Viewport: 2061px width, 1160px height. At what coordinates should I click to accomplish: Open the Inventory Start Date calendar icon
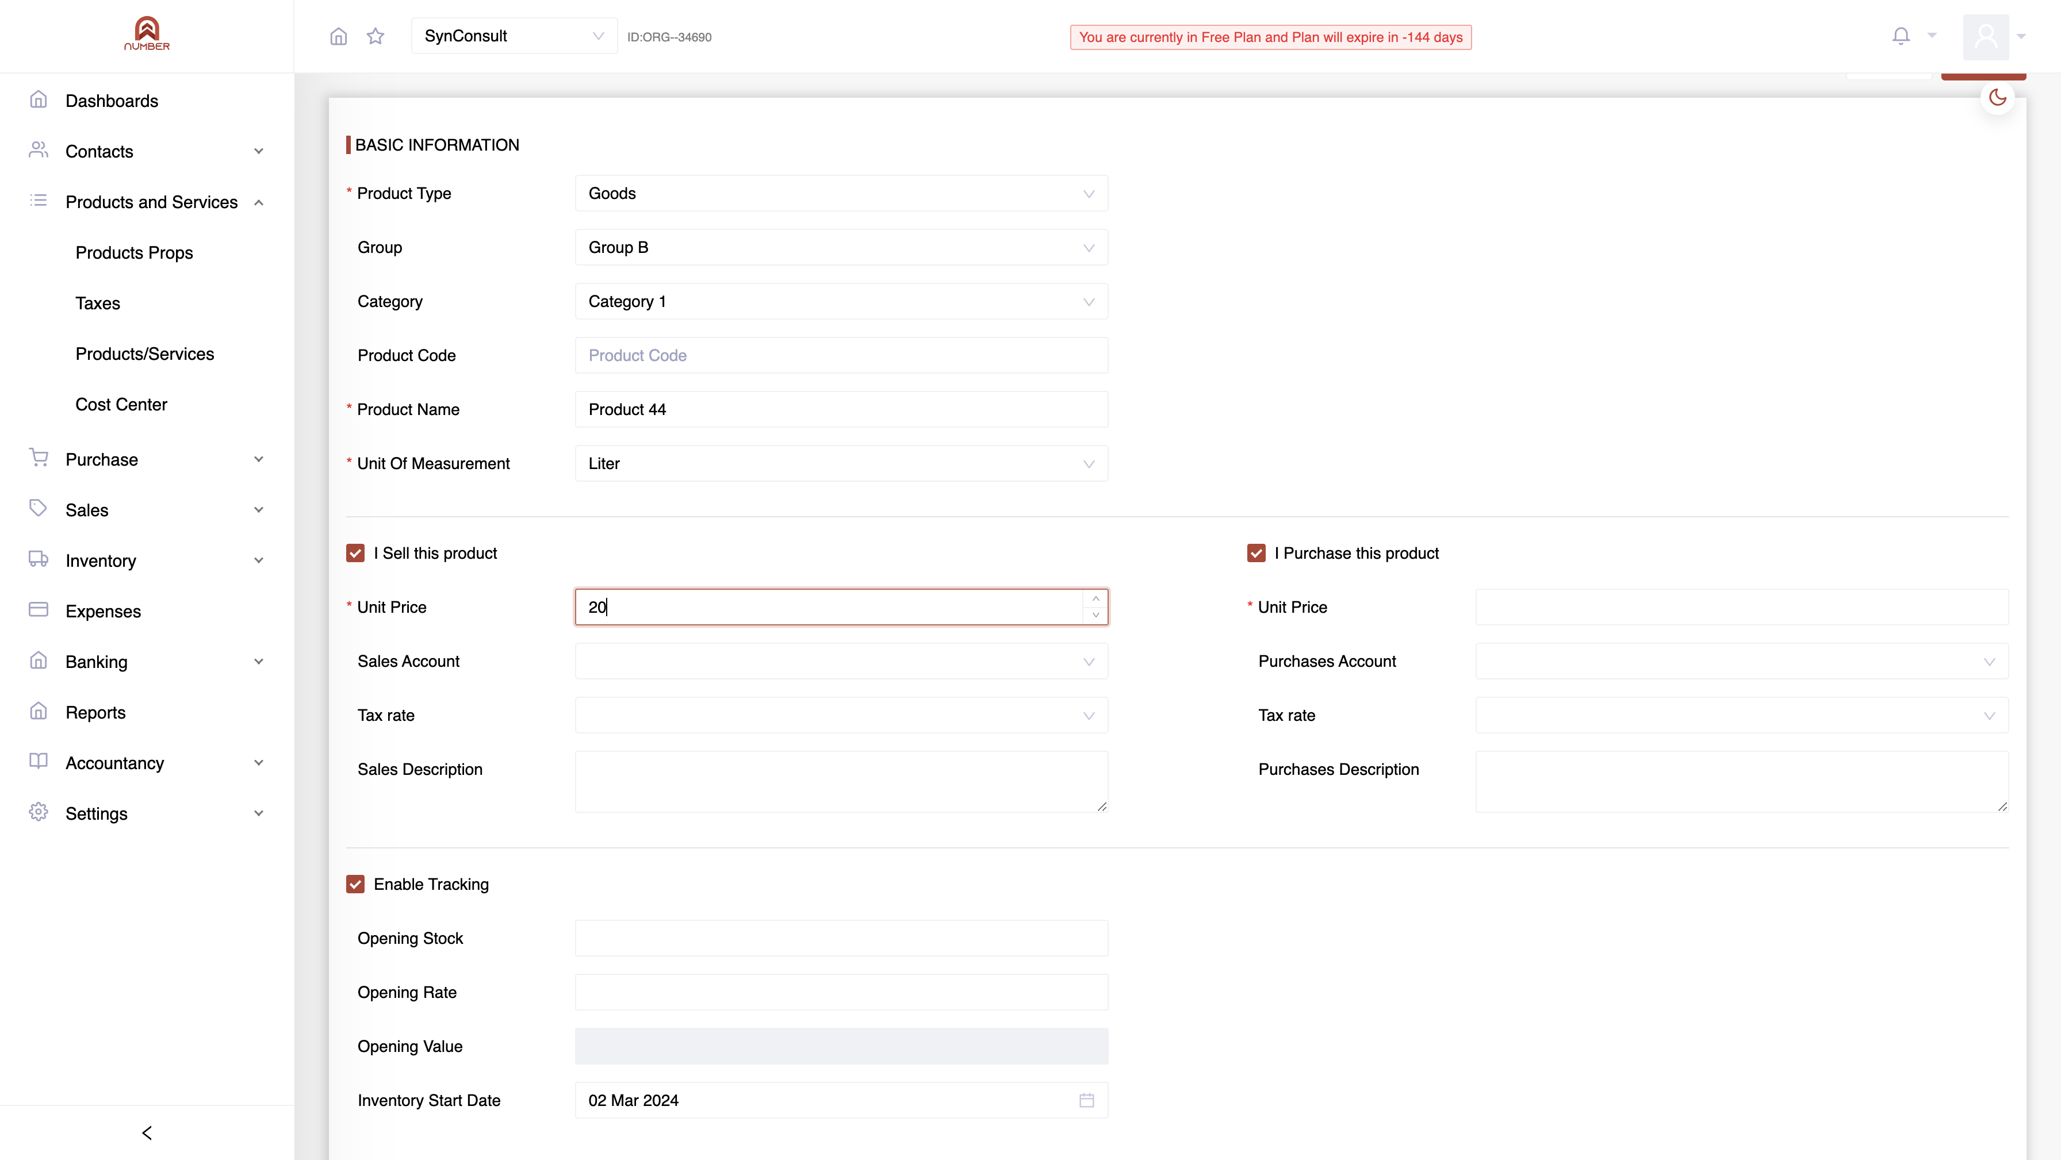[1086, 1100]
